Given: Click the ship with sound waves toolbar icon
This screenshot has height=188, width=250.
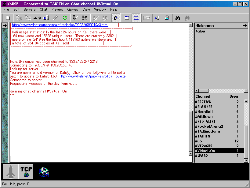Looking at the screenshot, I should click(37, 18).
